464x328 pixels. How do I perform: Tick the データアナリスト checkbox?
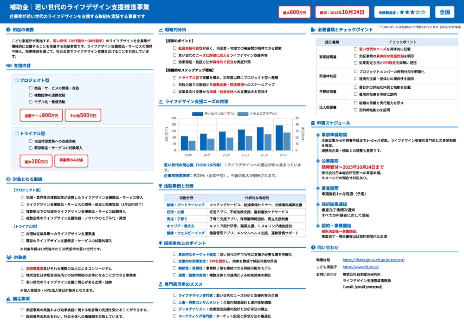pos(174,309)
